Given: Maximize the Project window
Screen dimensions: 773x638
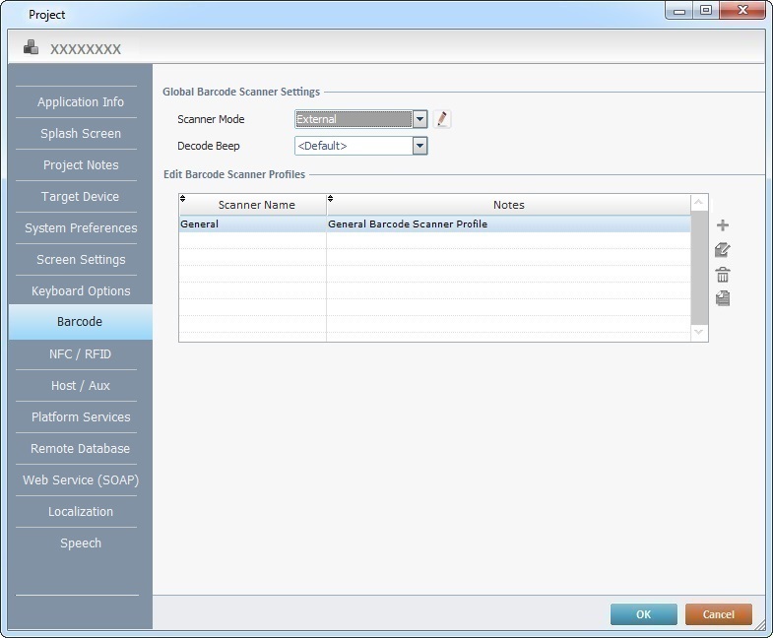Looking at the screenshot, I should point(706,10).
